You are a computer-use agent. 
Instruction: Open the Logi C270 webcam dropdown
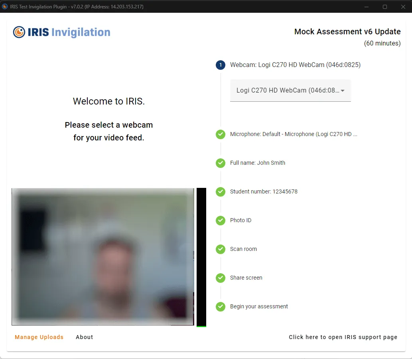(287, 91)
